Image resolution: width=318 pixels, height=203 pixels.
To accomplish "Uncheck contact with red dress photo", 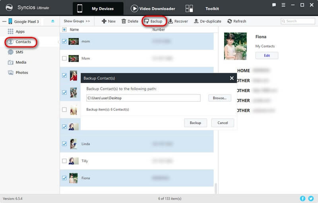I will click(x=64, y=75).
